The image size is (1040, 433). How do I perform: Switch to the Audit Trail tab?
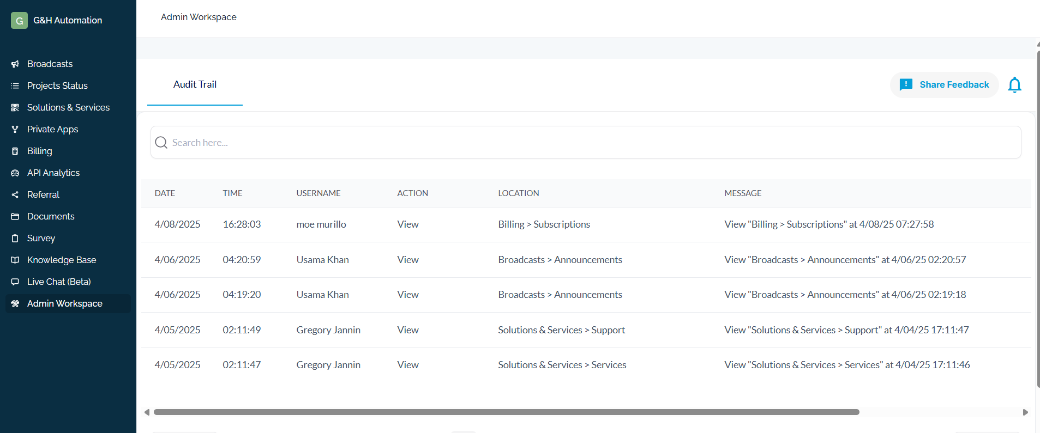pyautogui.click(x=195, y=85)
